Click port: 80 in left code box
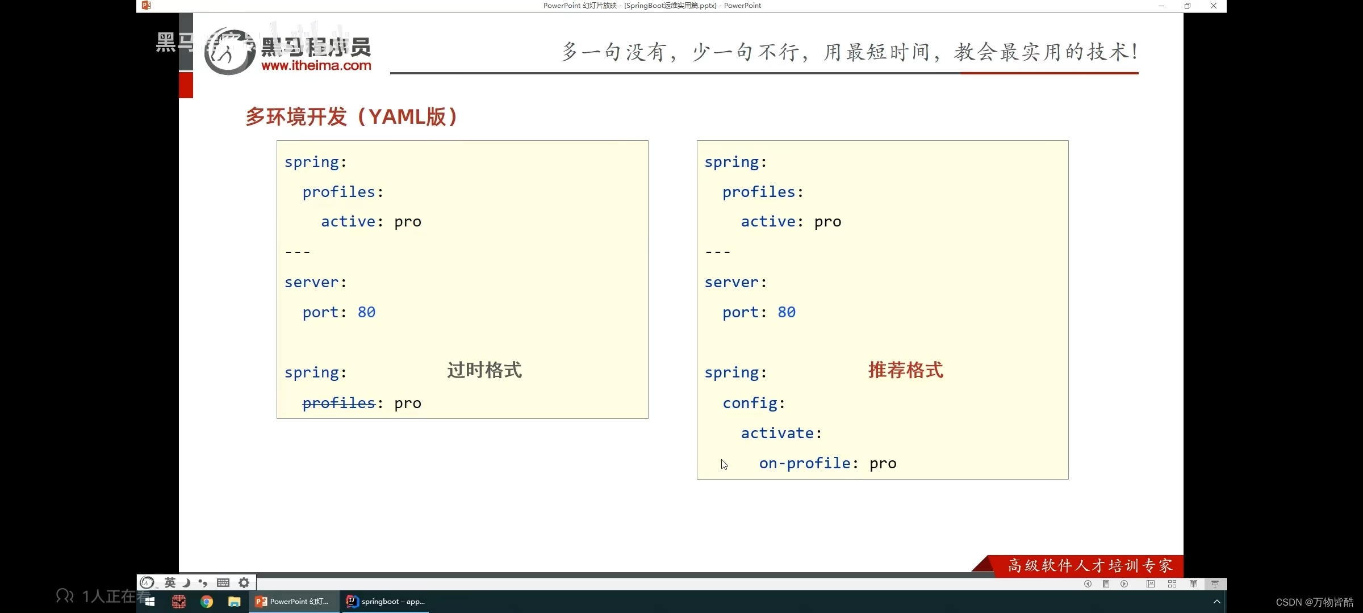The width and height of the screenshot is (1363, 613). pos(339,312)
